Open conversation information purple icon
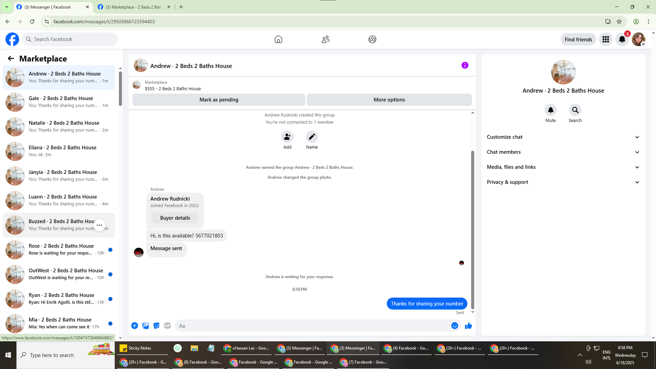 click(465, 65)
